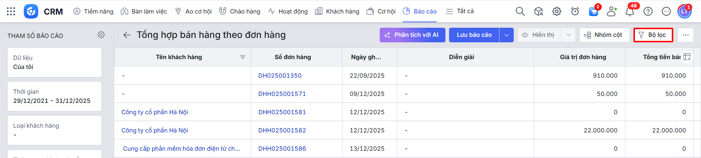Click the search magnifier icon
The height and width of the screenshot is (158, 701).
point(520,11)
